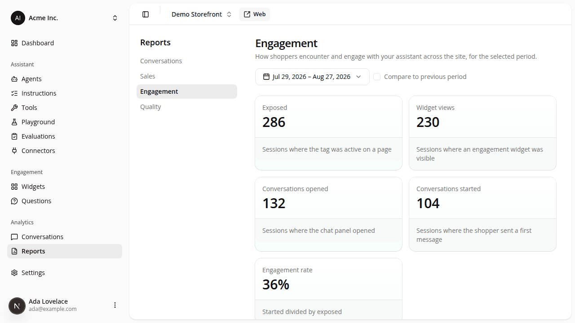Viewport: 575px width, 323px height.
Task: Select the Conversations opened card
Action: tap(328, 214)
